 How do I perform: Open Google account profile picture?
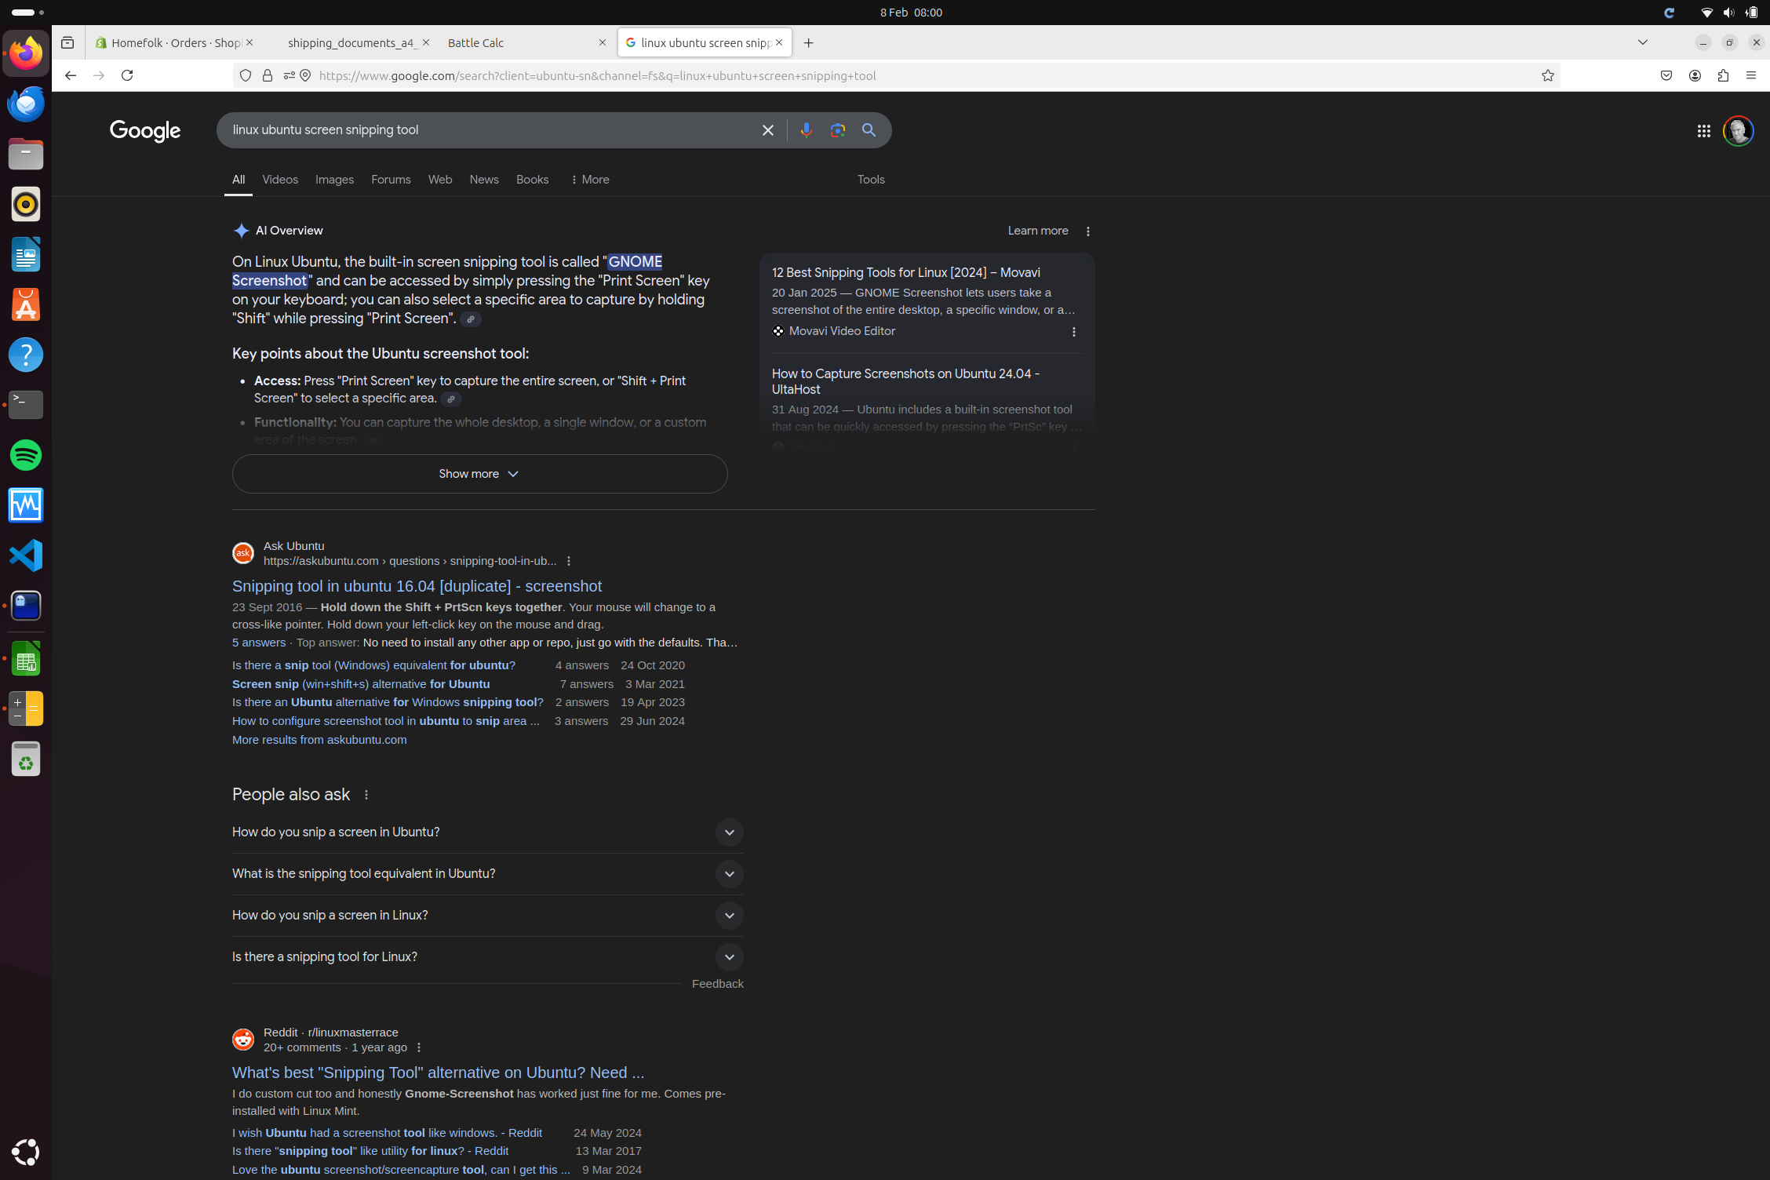[x=1738, y=131]
